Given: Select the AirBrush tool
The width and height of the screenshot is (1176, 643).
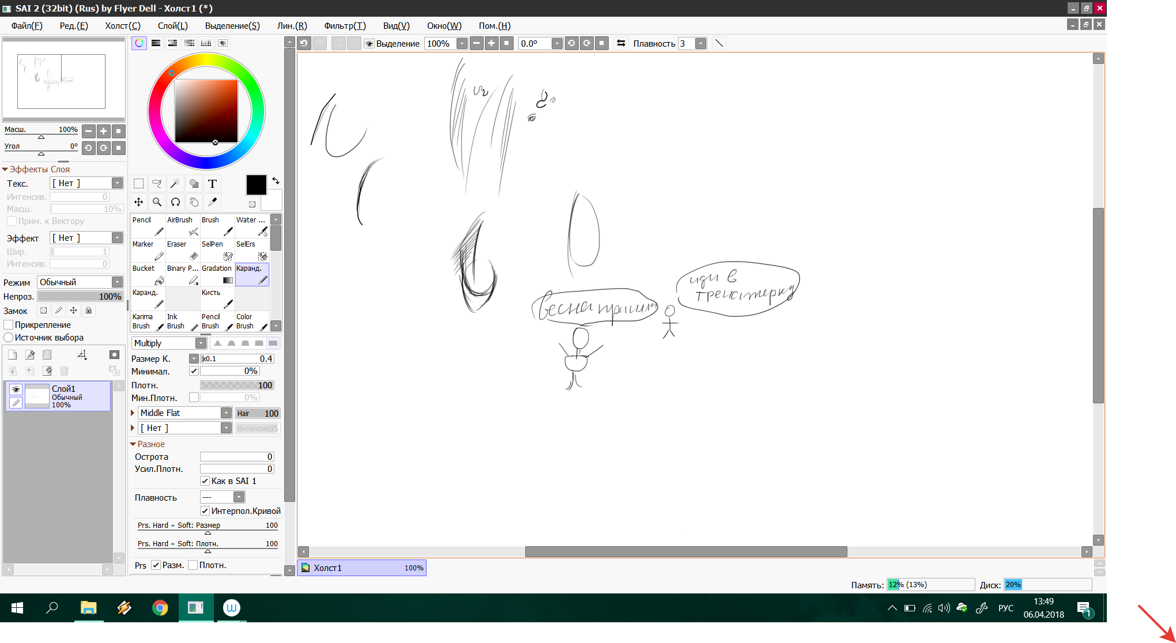Looking at the screenshot, I should point(183,226).
